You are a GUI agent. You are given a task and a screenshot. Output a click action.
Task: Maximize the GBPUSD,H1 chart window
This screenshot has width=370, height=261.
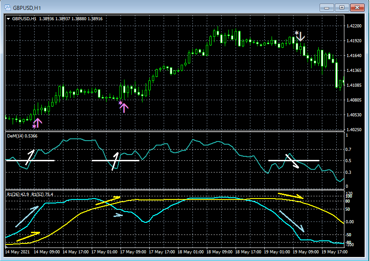(341, 8)
